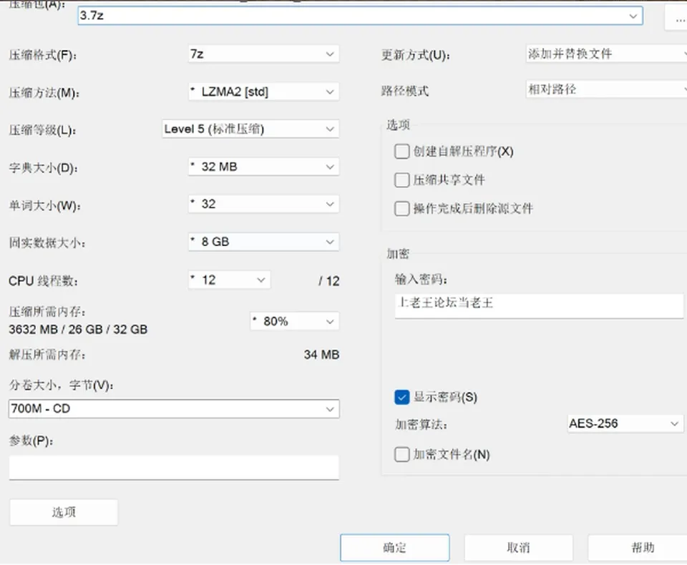The width and height of the screenshot is (687, 565).
Task: Open the word size 32 dropdown
Action: 263,204
